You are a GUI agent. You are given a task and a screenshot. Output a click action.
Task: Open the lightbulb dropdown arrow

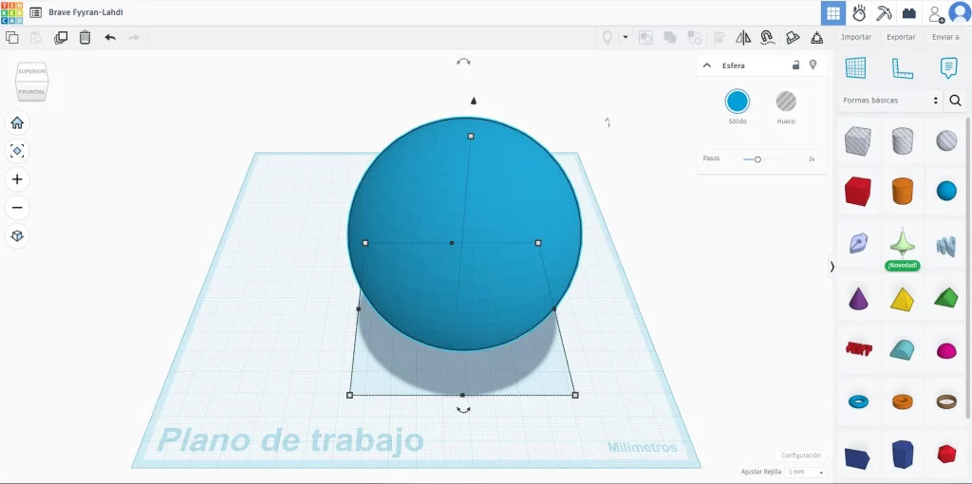click(625, 38)
